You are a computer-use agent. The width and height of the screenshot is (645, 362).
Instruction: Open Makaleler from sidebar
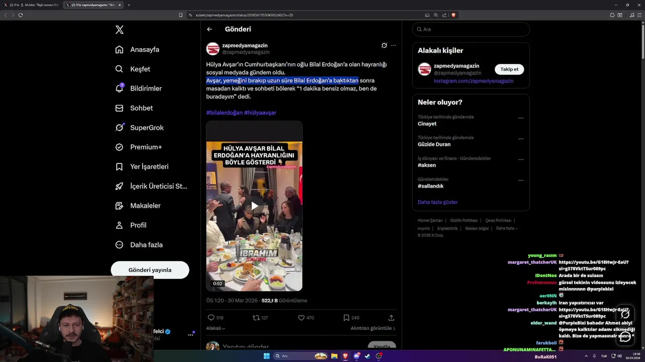138,206
